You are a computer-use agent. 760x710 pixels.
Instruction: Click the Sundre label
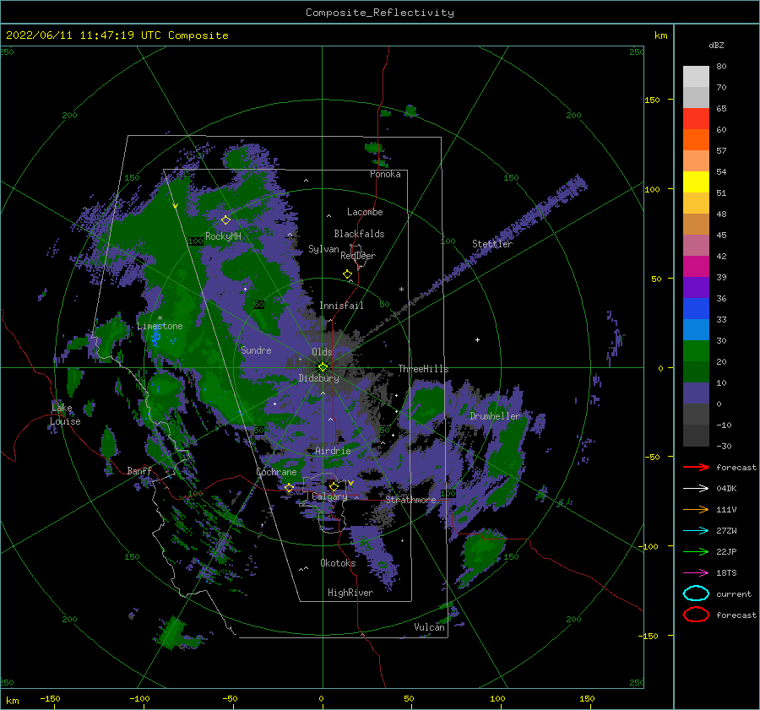[256, 350]
